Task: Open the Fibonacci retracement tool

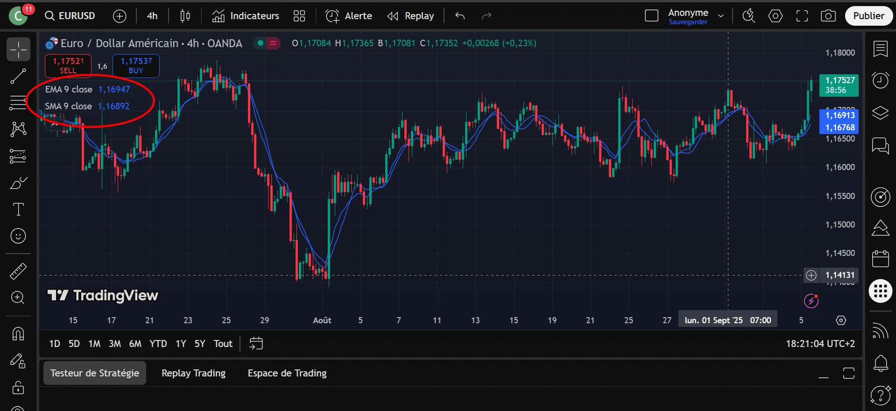Action: click(x=18, y=103)
